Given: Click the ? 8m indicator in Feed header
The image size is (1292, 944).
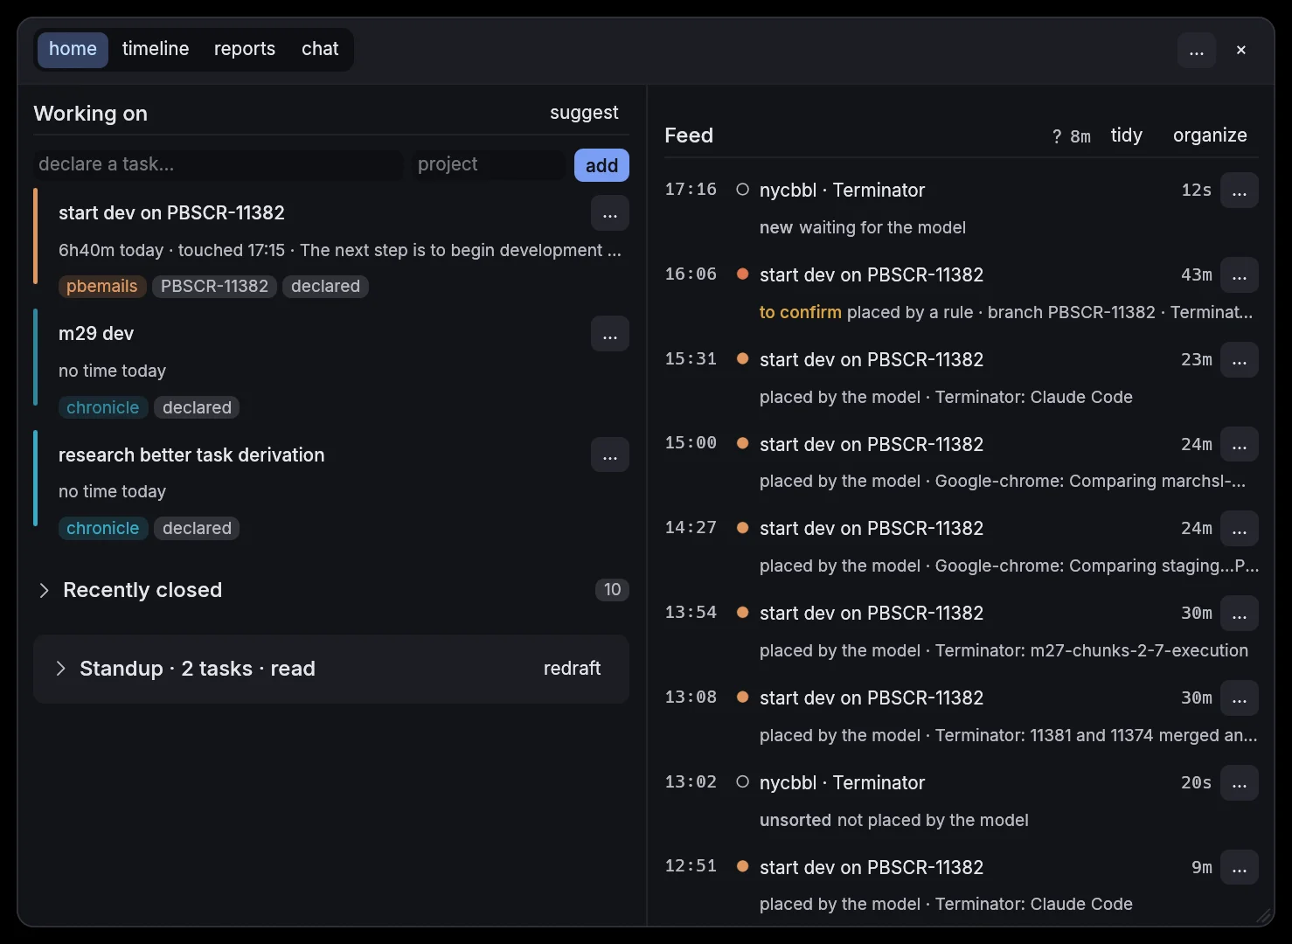Looking at the screenshot, I should click(1071, 136).
